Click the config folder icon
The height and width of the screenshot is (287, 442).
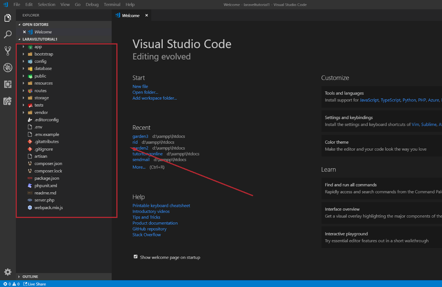point(30,61)
